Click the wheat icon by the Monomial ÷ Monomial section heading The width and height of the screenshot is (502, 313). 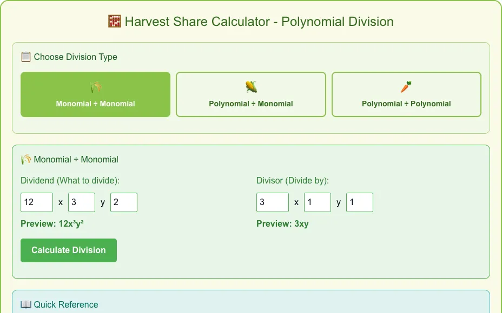coord(26,159)
